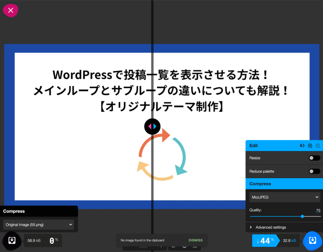The width and height of the screenshot is (323, 252).
Task: Click the Compress heading above Original Image dropdown
Action: pos(14,211)
